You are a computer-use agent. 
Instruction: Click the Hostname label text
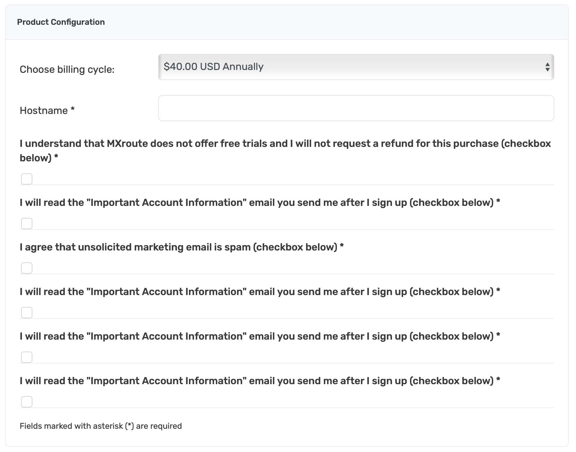[44, 110]
